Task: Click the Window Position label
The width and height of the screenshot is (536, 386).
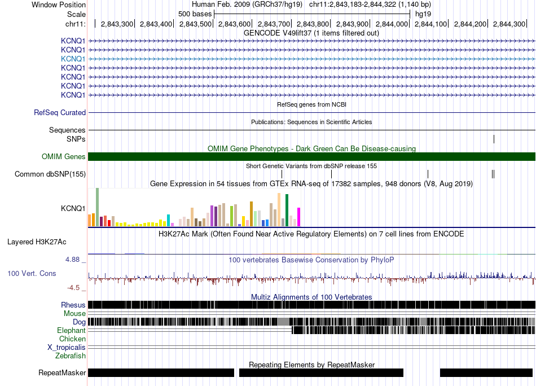Action: point(59,5)
